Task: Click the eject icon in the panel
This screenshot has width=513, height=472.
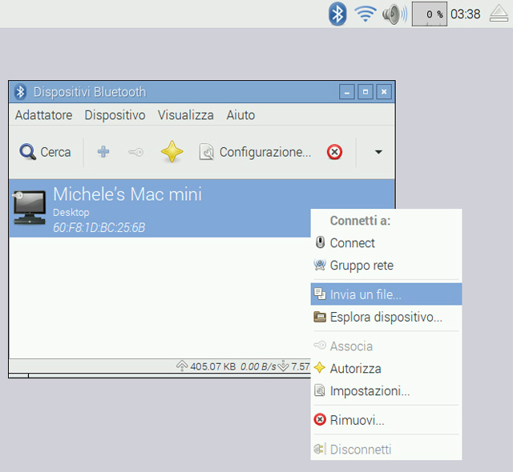Action: pyautogui.click(x=499, y=14)
